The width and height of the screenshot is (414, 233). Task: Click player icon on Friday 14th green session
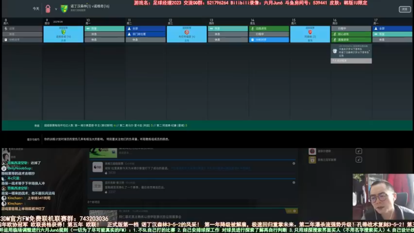coord(253,28)
